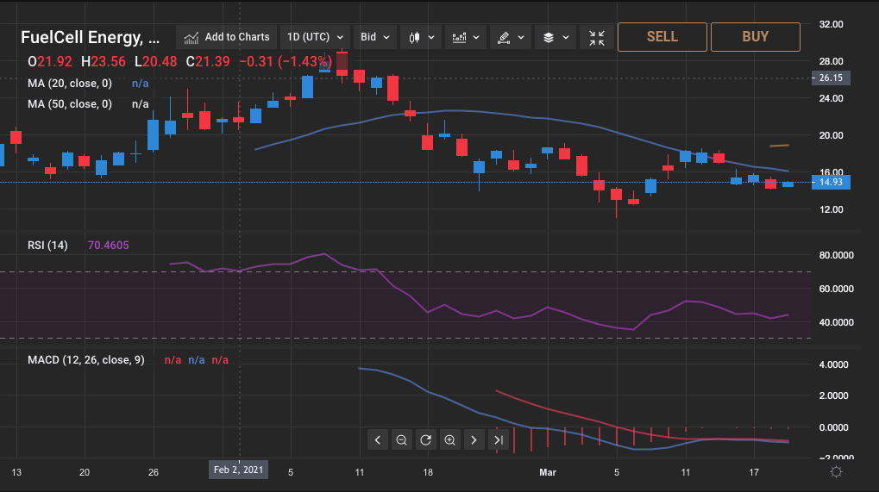Click the MACD (12, 26, close, 9) legend
This screenshot has height=492, width=879.
point(85,359)
